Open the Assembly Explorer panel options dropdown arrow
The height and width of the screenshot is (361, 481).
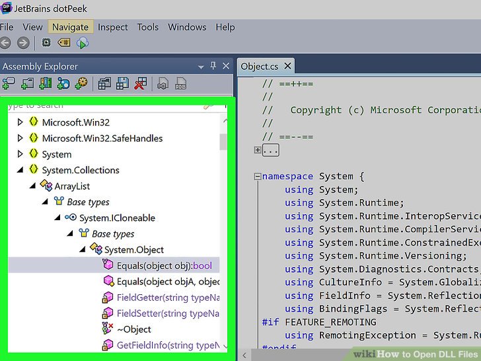tap(201, 67)
